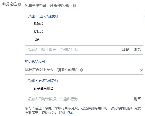Click the 细分定位 section label
The image size is (145, 116).
[x=10, y=4]
